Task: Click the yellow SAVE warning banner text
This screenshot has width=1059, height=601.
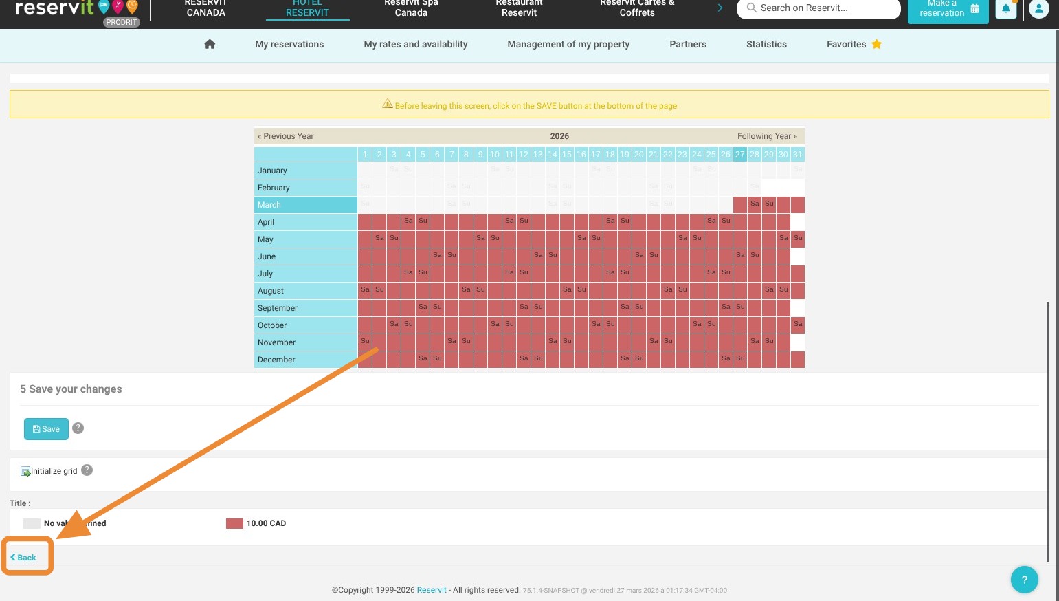Action: (x=536, y=106)
